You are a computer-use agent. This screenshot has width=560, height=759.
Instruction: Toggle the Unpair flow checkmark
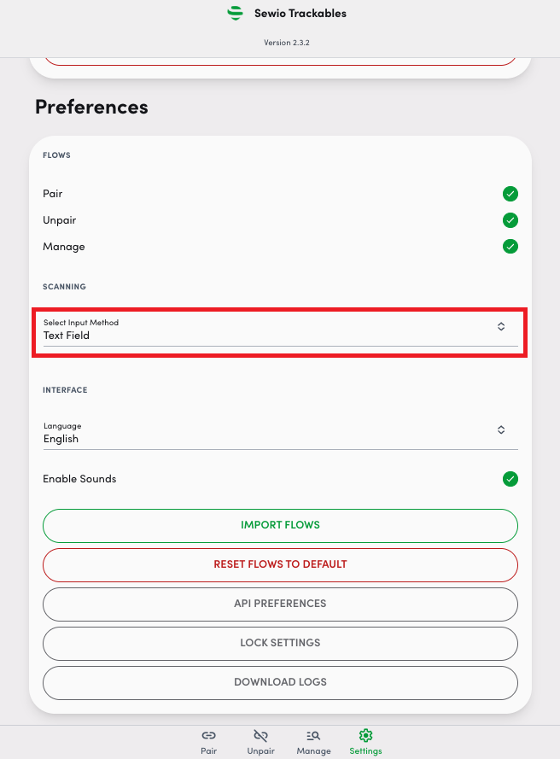click(x=510, y=220)
